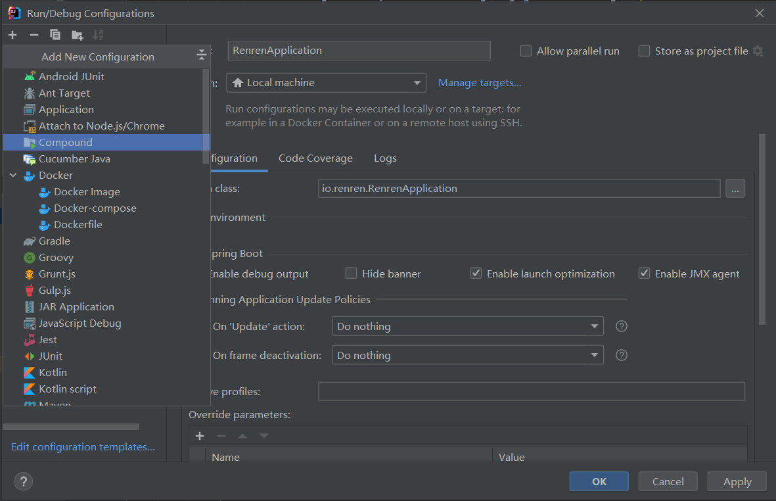Open On frame deactivation dropdown
This screenshot has height=501, width=776.
[x=468, y=355]
